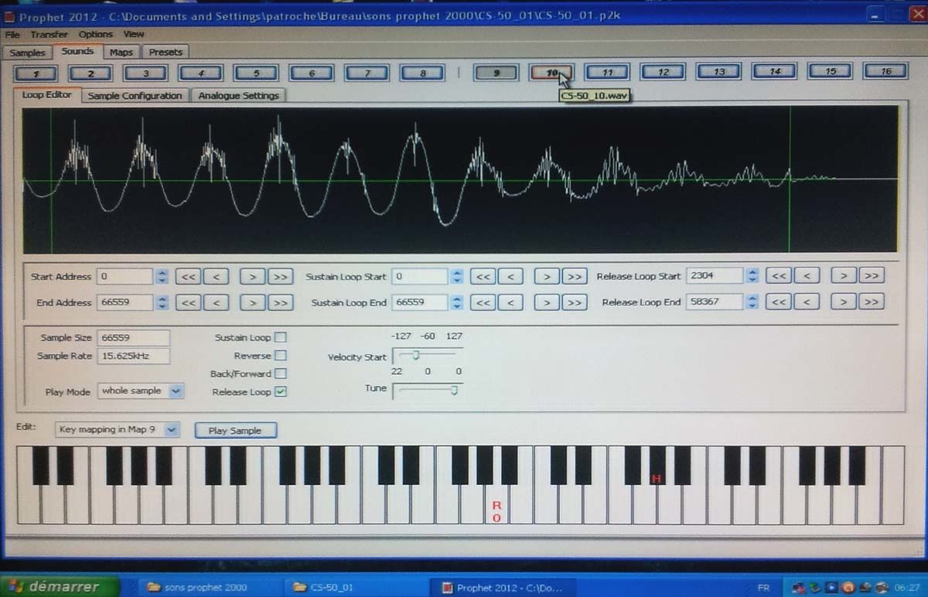
Task: Enable the Sustain Loop checkbox
Action: tap(281, 337)
